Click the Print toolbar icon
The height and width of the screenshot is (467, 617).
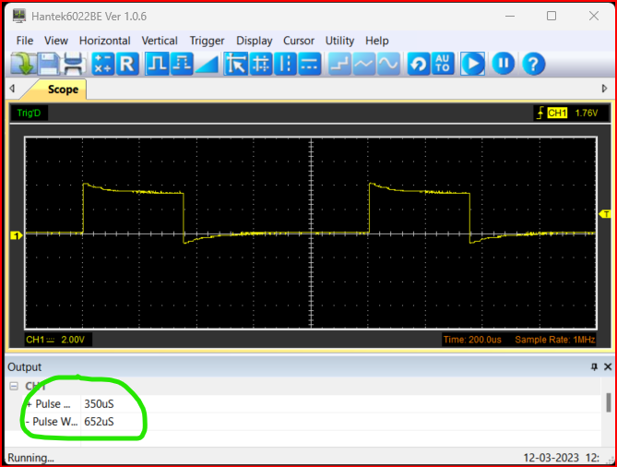pos(74,64)
